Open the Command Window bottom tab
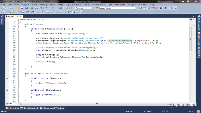This screenshot has height=113, width=201. tap(52, 108)
